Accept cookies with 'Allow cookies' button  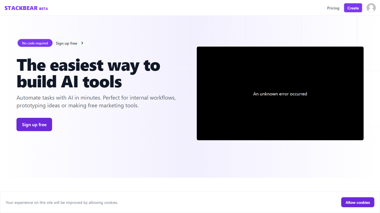[x=357, y=202]
